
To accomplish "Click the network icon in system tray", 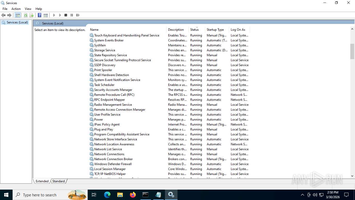I will click(321, 195).
